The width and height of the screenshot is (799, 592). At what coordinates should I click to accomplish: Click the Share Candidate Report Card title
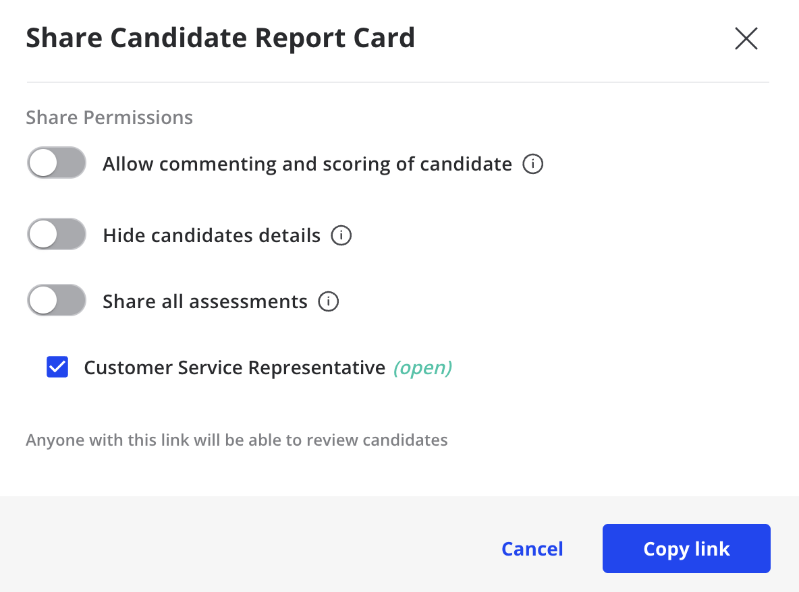221,38
